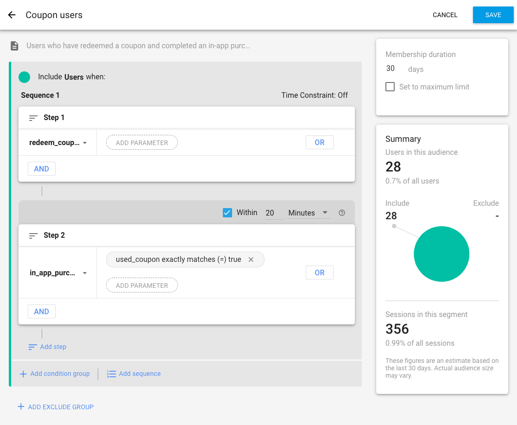Click the Step 2 reorder icon

point(33,235)
